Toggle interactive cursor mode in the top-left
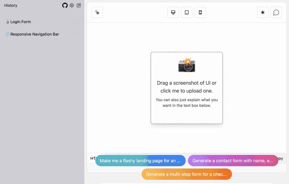289x184 pixels. [x=97, y=12]
